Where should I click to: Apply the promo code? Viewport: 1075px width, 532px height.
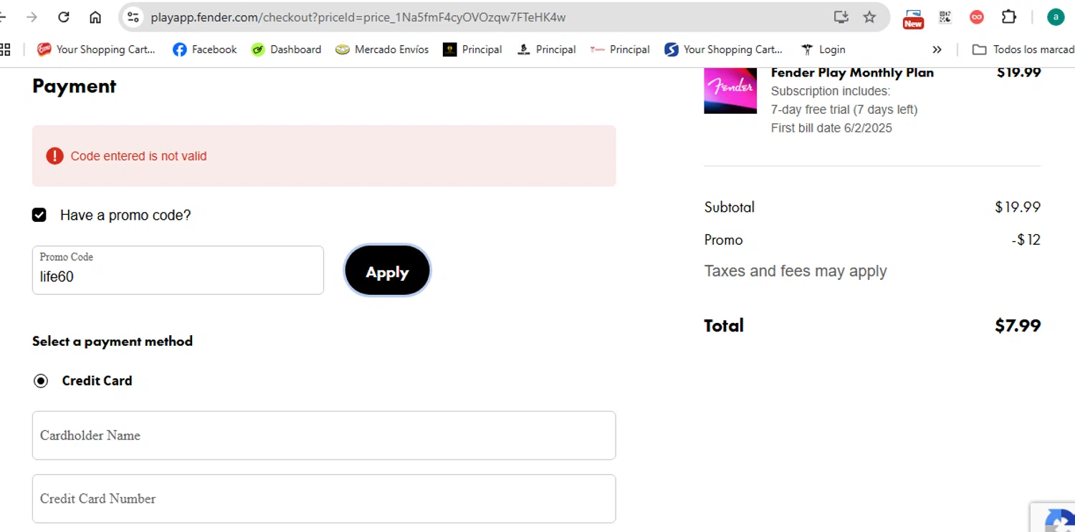387,271
